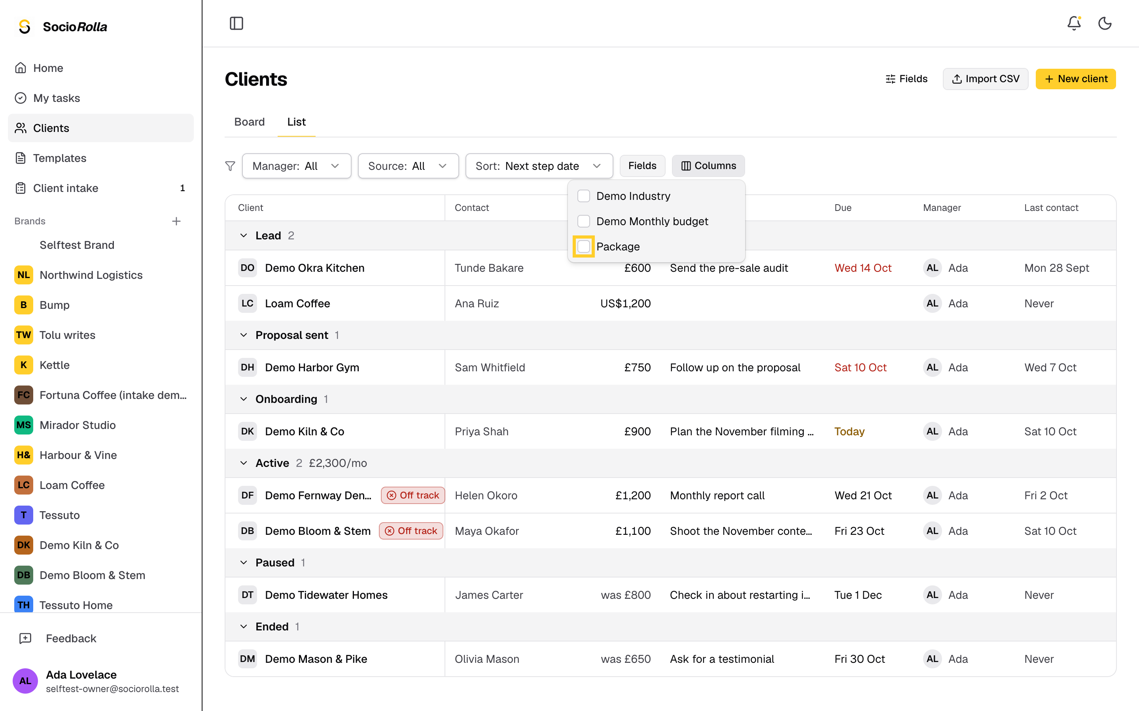Open the Demo Harbor Gym client
Viewport: 1139px width, 711px height.
click(x=312, y=367)
